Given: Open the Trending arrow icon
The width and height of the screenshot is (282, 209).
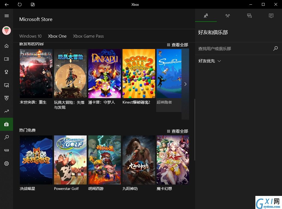Looking at the screenshot, I should [x=7, y=111].
